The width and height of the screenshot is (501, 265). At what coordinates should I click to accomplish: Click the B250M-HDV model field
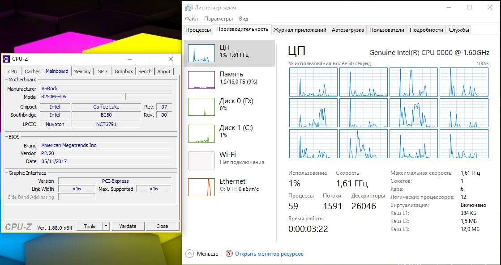point(82,97)
